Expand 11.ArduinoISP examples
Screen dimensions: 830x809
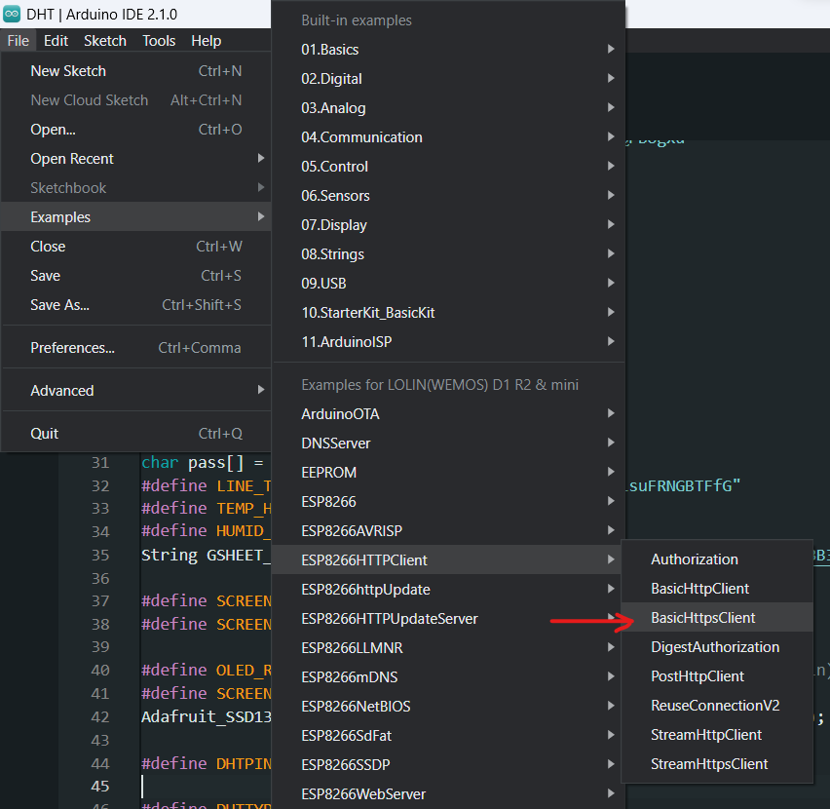[448, 342]
